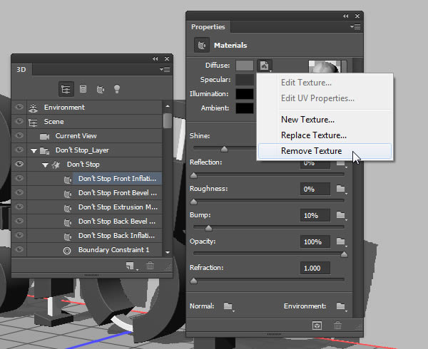Click the Specular color swatch

245,80
